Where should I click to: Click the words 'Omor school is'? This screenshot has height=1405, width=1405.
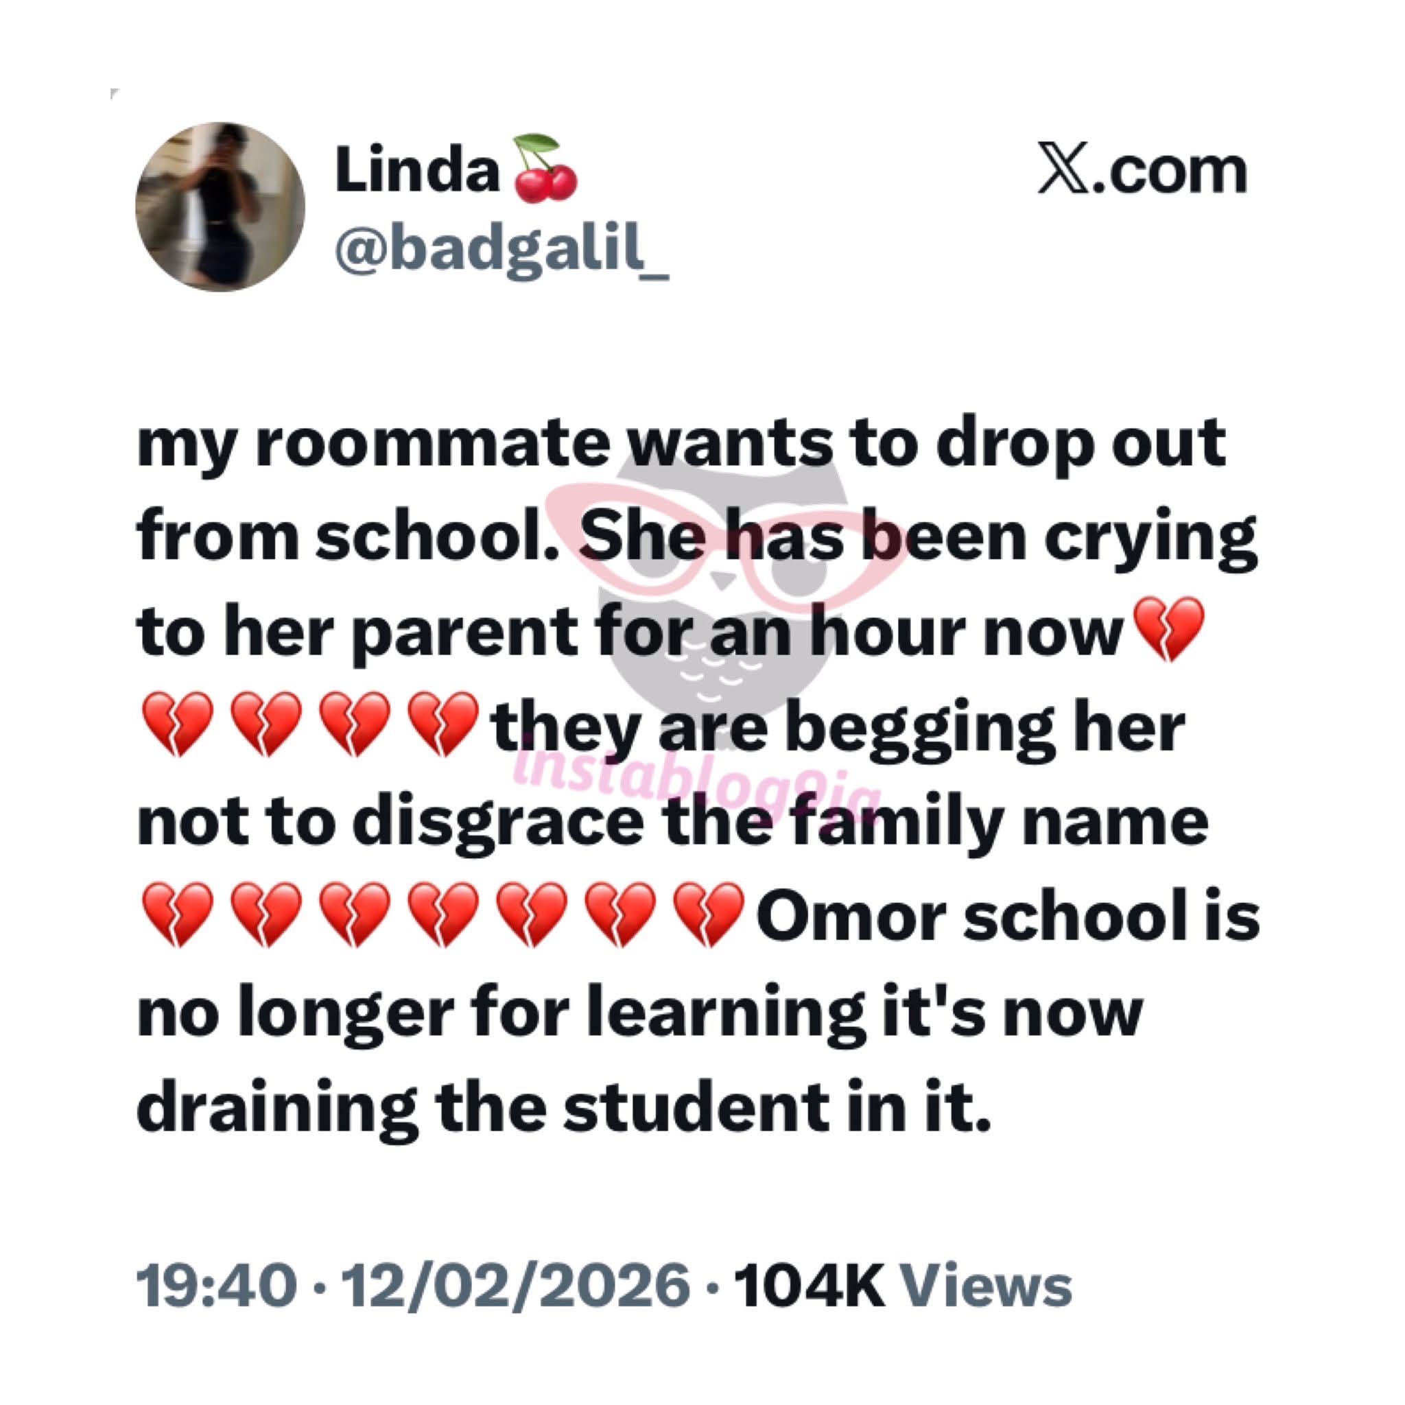[1008, 919]
